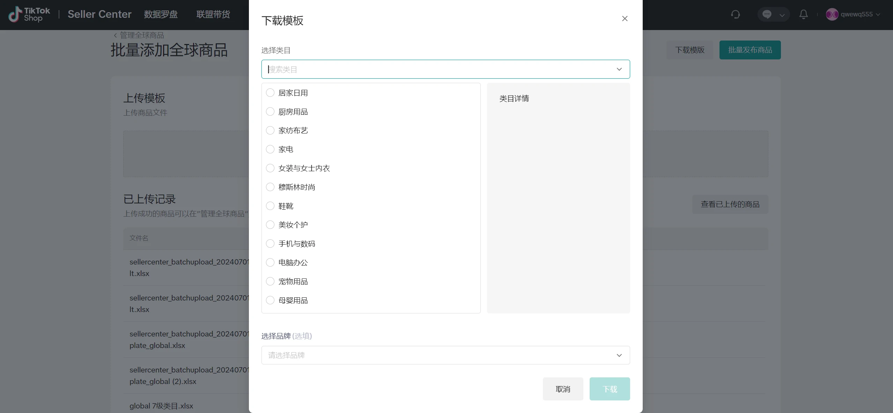The height and width of the screenshot is (413, 893).
Task: Expand chevron next to chat bubble
Action: click(x=782, y=15)
